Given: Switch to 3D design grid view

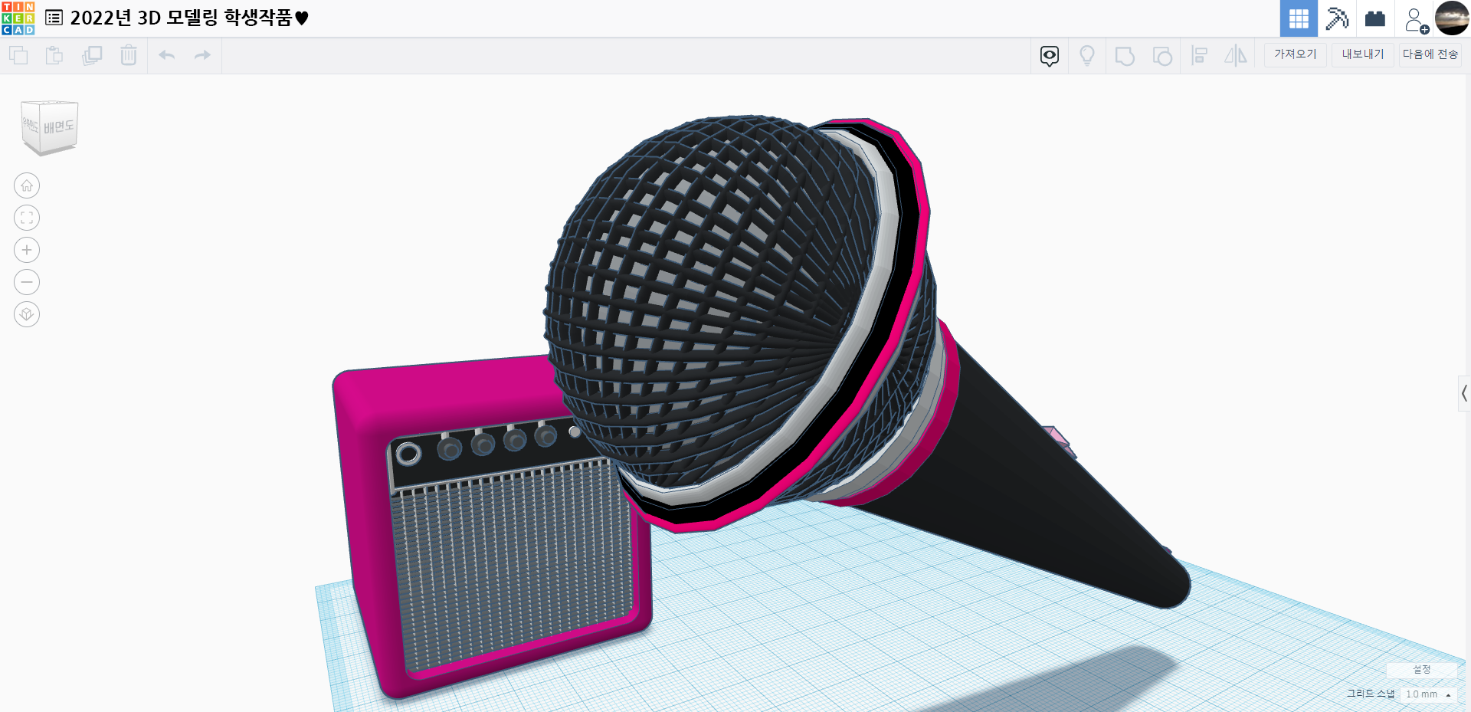Looking at the screenshot, I should (1299, 18).
